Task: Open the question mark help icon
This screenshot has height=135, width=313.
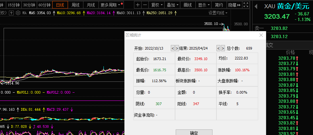Action: [11, 13]
